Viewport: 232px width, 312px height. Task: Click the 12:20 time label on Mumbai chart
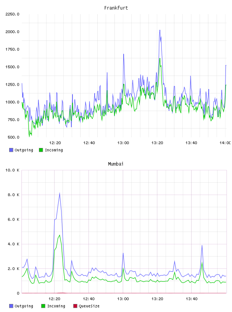[x=55, y=299]
